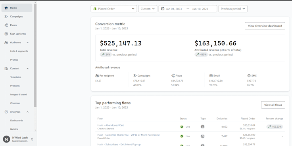Click the Placed Order column header

(x=248, y=119)
